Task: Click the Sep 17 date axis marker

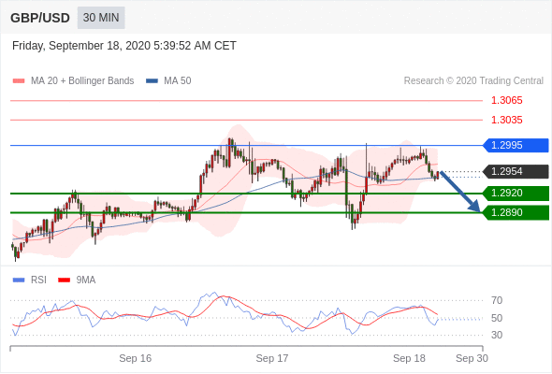Action: tap(272, 358)
